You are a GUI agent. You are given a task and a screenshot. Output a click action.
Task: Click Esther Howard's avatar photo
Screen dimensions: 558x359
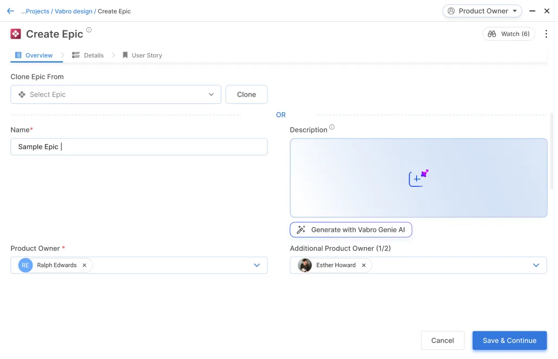pyautogui.click(x=305, y=265)
